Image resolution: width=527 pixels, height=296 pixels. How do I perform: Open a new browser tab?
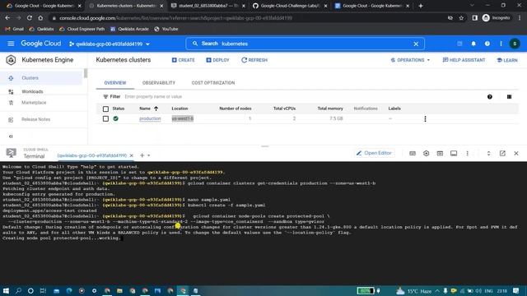click(421, 6)
